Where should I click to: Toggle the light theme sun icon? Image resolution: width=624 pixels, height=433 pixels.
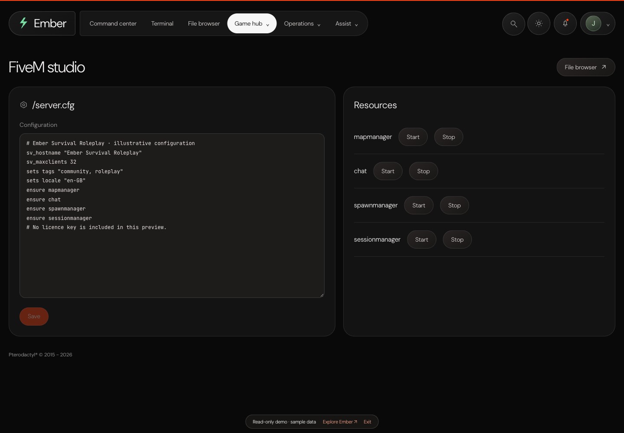[539, 24]
